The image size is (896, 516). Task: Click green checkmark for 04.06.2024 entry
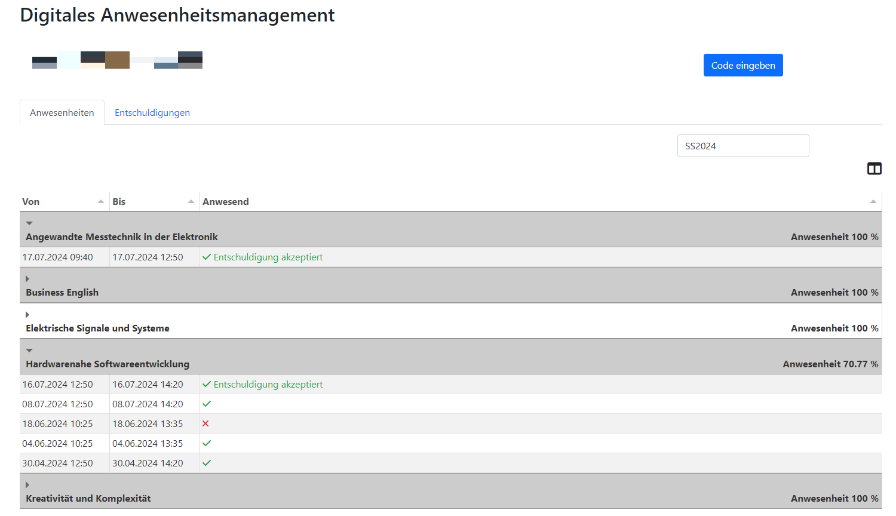click(x=207, y=444)
